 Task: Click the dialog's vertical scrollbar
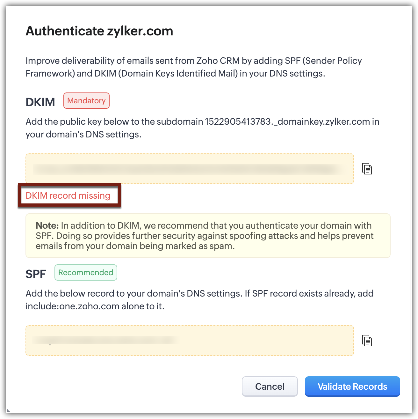pyautogui.click(x=410, y=204)
